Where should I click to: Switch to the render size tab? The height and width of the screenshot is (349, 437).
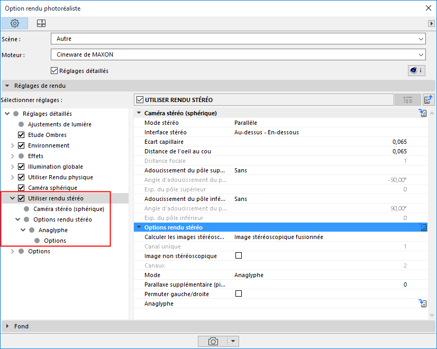(41, 23)
